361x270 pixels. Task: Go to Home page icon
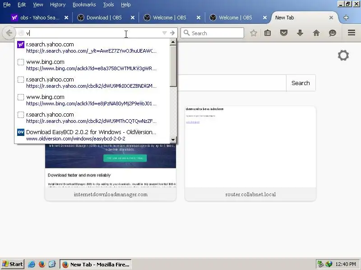pos(316,33)
